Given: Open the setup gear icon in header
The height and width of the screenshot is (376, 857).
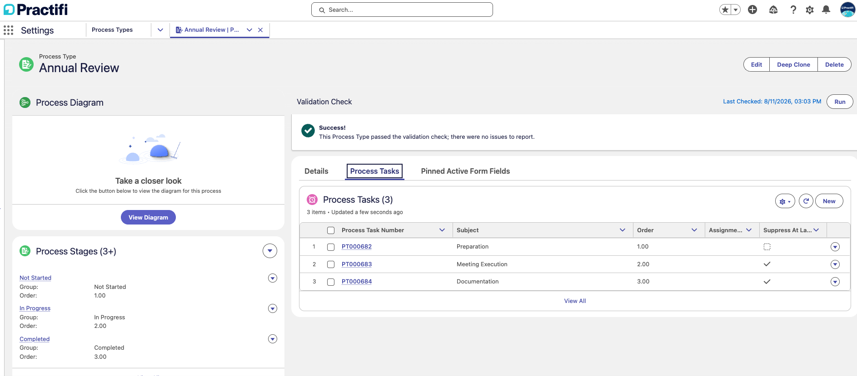Looking at the screenshot, I should 810,10.
